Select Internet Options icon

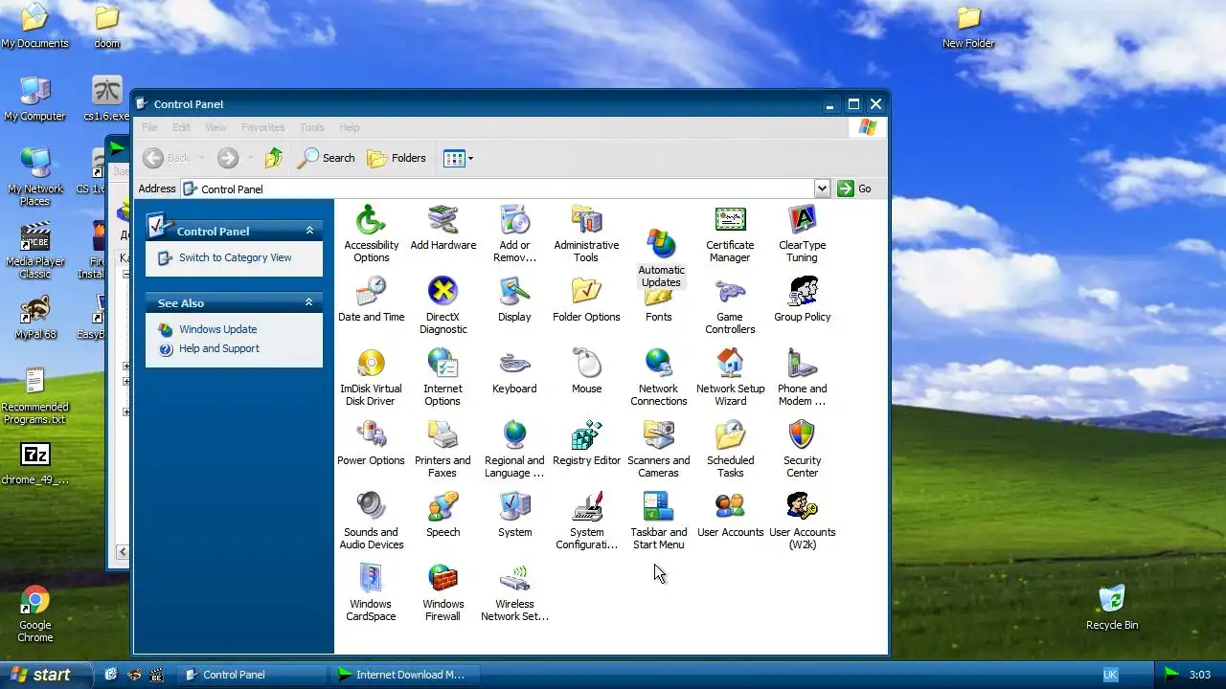(443, 377)
